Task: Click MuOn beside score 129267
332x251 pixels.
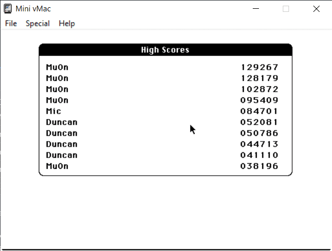Action: pyautogui.click(x=57, y=67)
